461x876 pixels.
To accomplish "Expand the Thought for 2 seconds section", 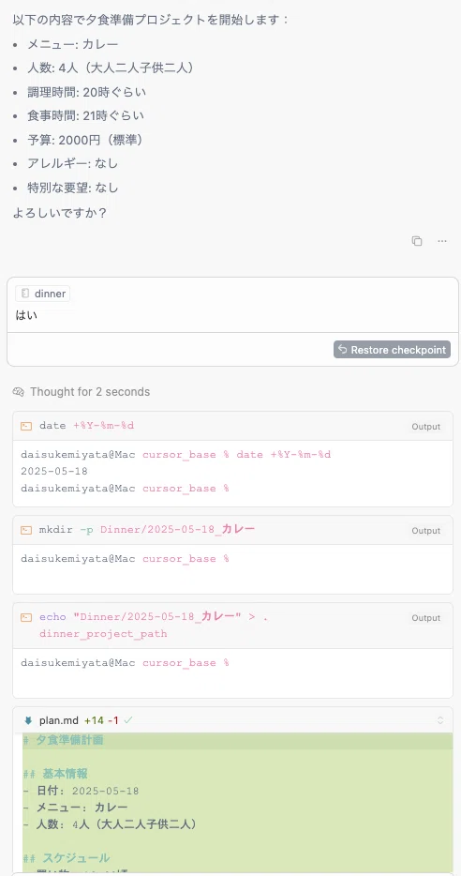I will pos(81,392).
